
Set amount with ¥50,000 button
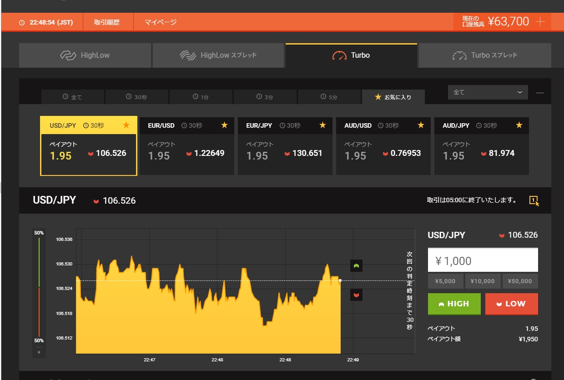click(x=520, y=281)
